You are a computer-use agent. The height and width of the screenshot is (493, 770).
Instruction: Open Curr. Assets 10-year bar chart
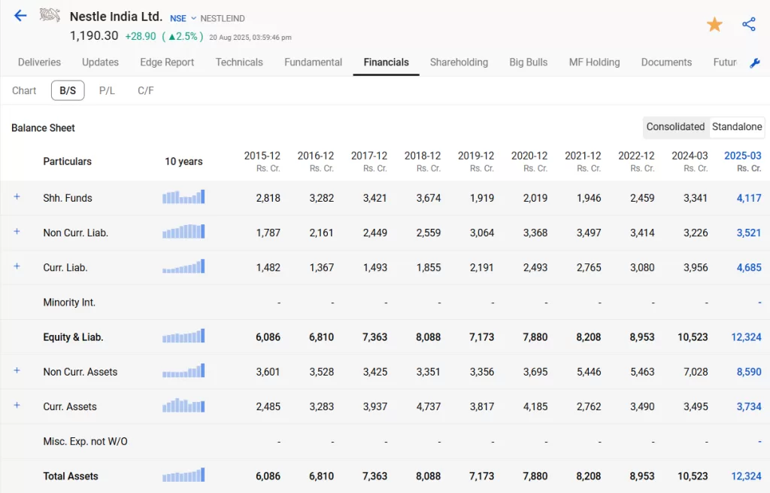[x=183, y=406]
